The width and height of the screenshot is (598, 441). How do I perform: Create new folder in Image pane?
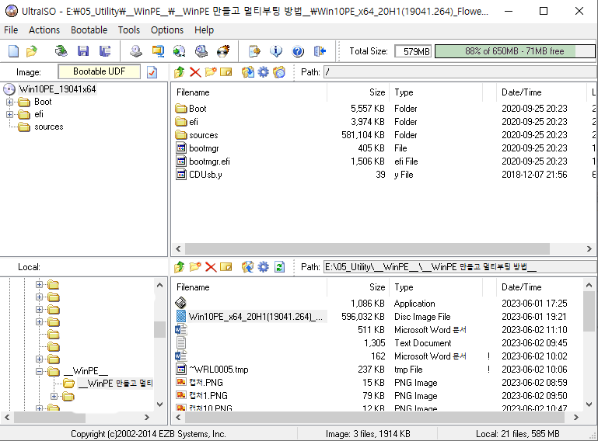[x=211, y=71]
